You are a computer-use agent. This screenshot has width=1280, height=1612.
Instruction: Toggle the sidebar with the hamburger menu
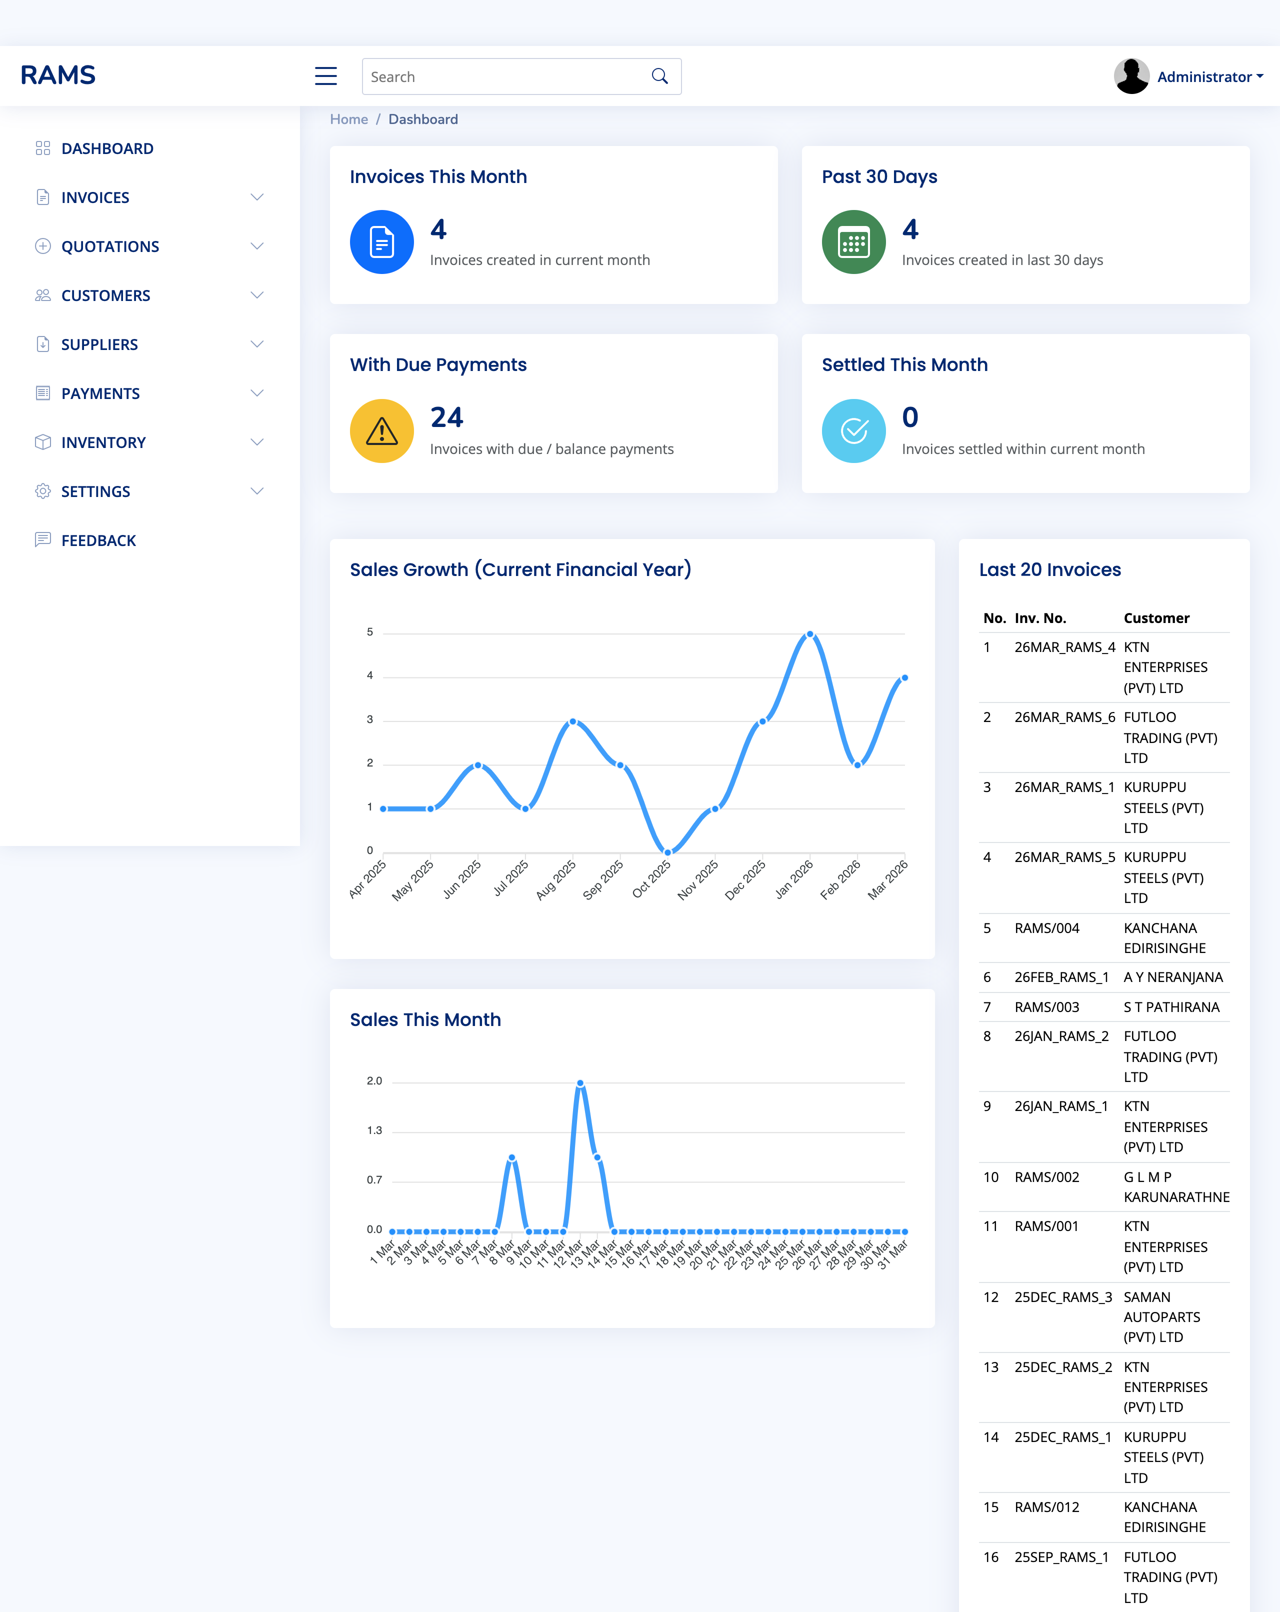325,75
